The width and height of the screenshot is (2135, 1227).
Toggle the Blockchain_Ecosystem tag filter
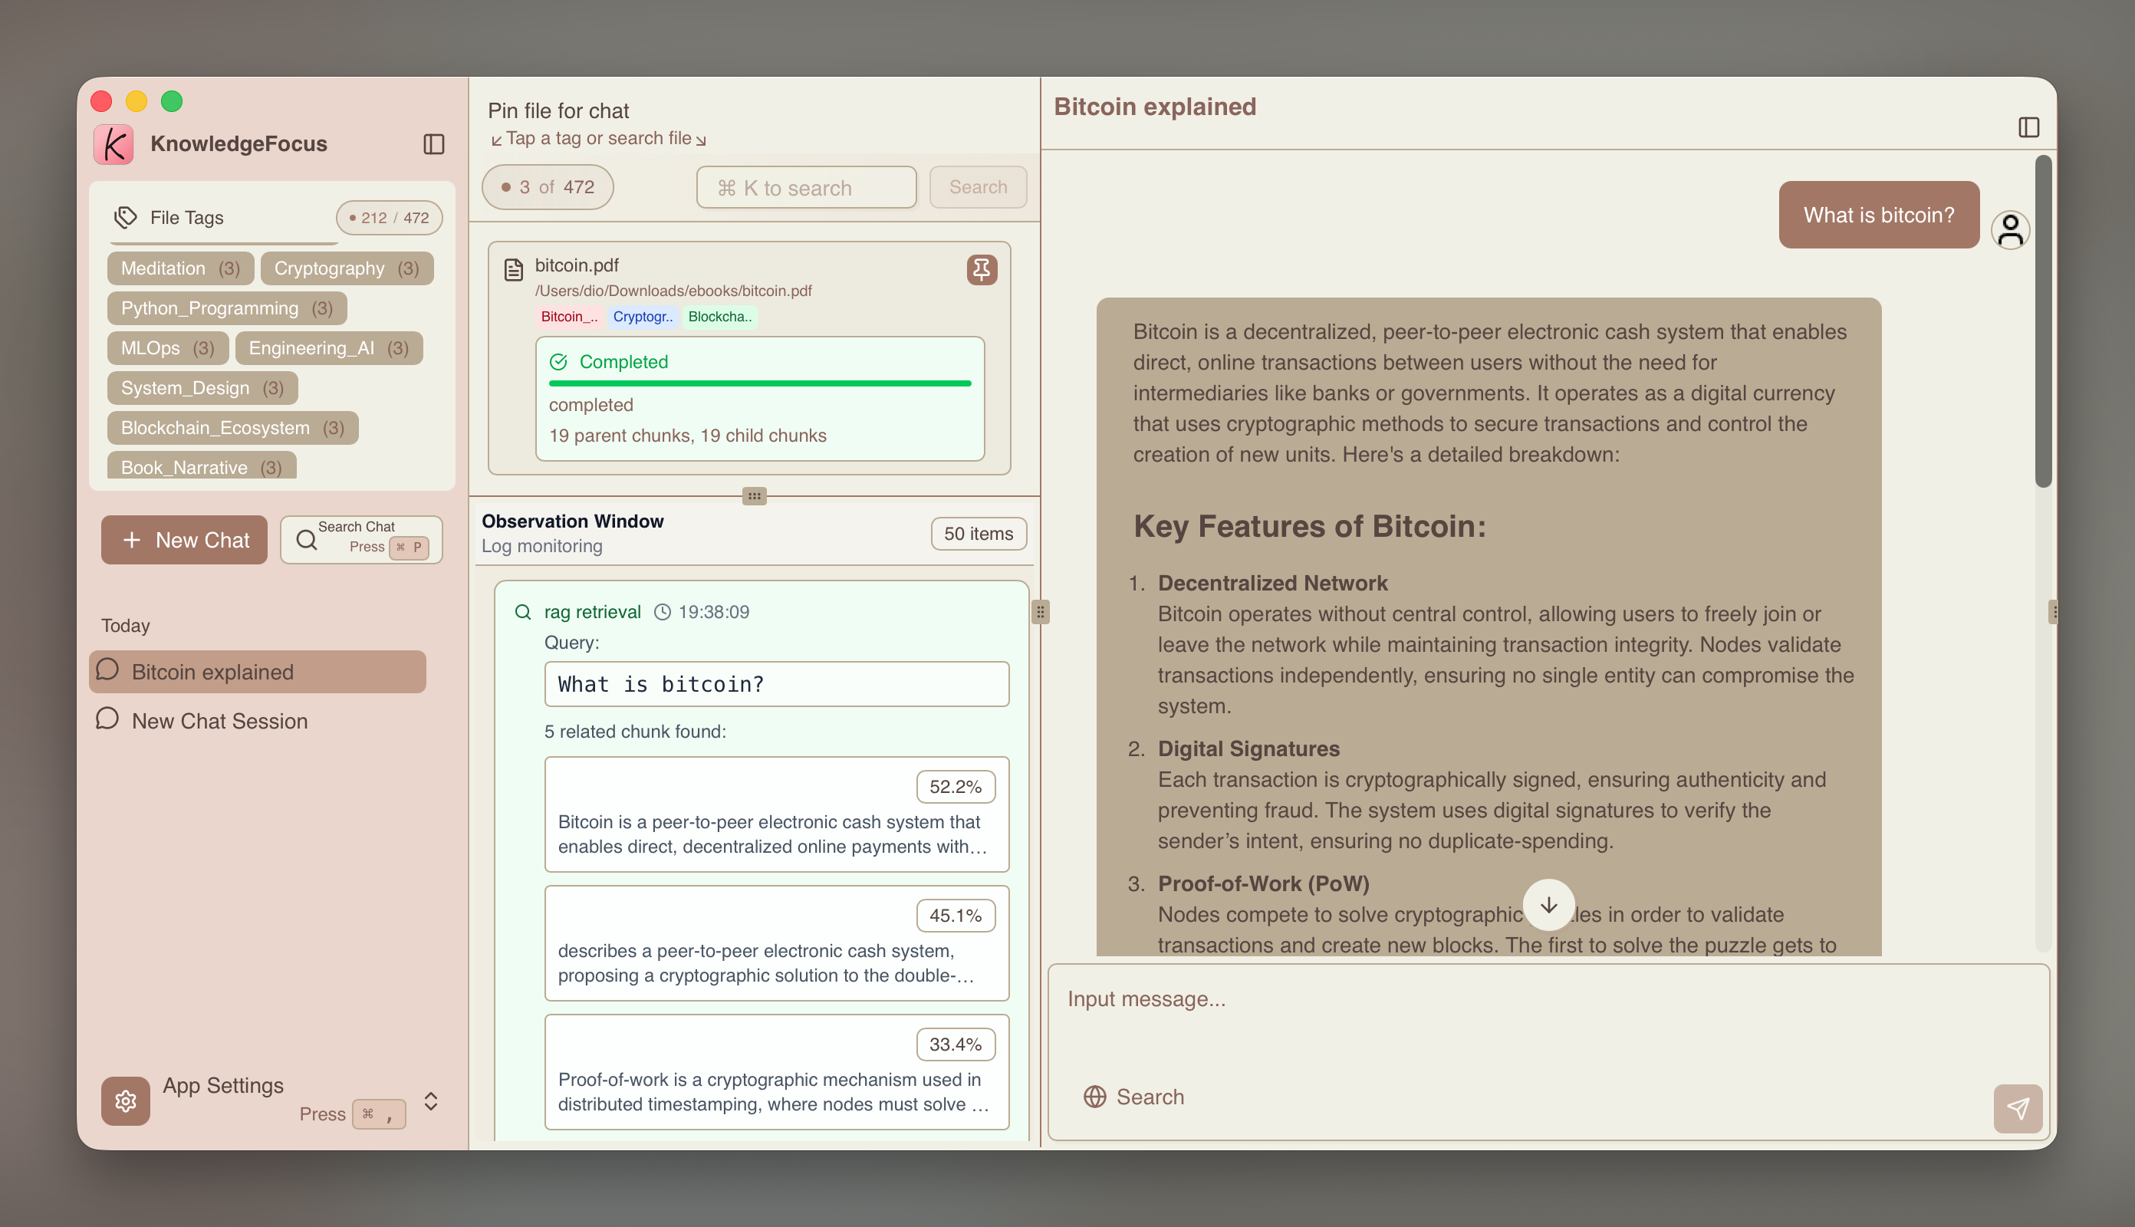tap(232, 427)
